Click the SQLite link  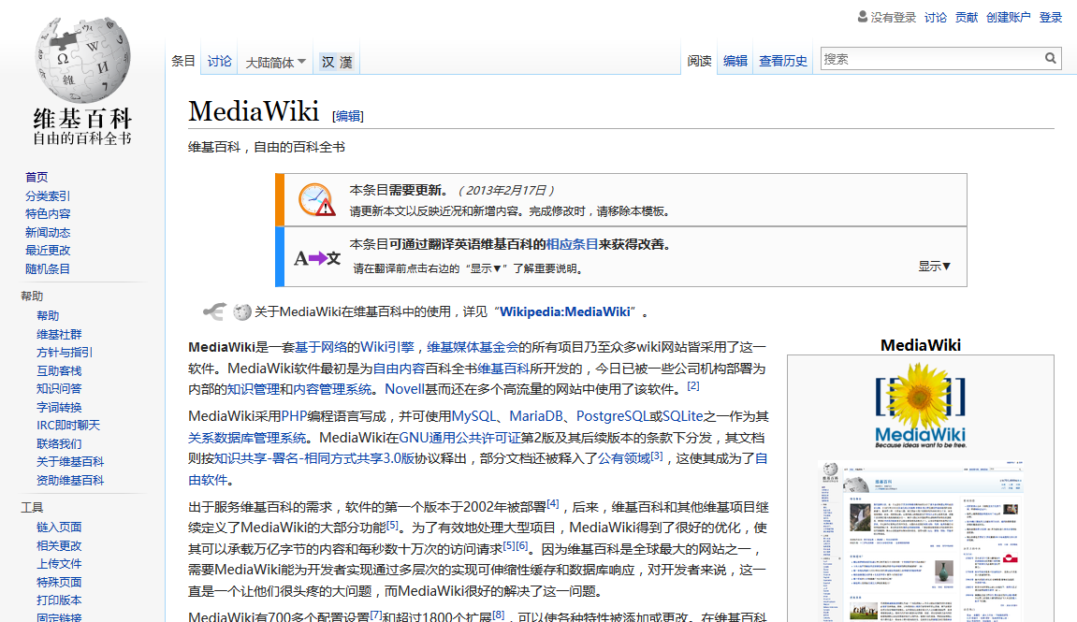[x=683, y=416]
